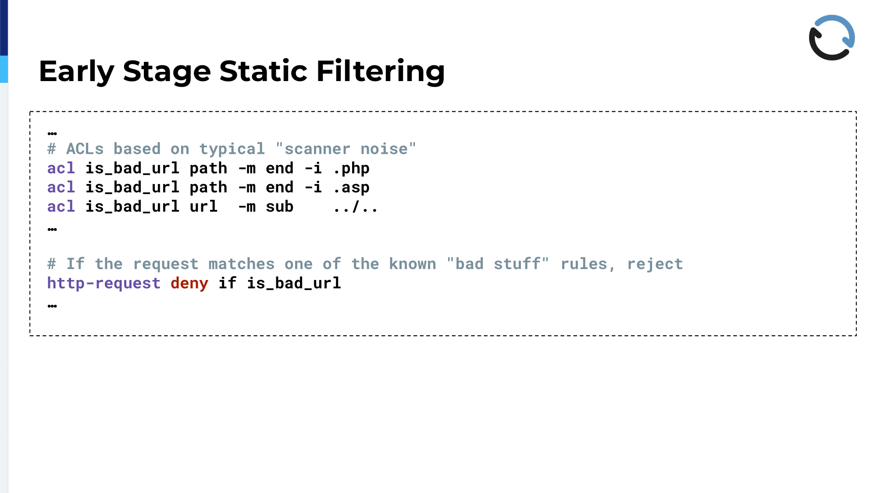Image resolution: width=877 pixels, height=493 pixels.
Task: Click the comment about scanner noise ACLs
Action: click(232, 149)
